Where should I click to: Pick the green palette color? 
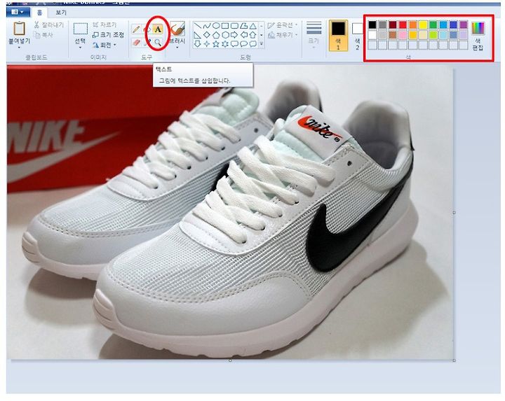click(x=433, y=24)
